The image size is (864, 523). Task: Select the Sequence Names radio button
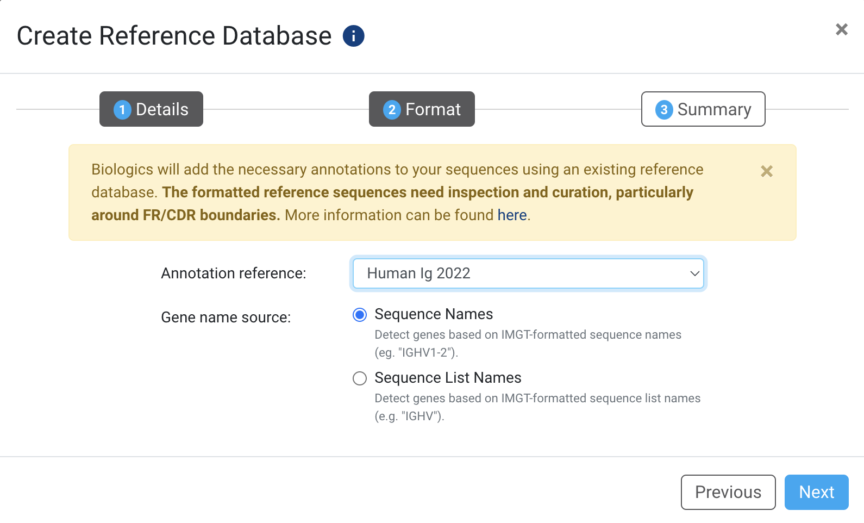click(360, 315)
